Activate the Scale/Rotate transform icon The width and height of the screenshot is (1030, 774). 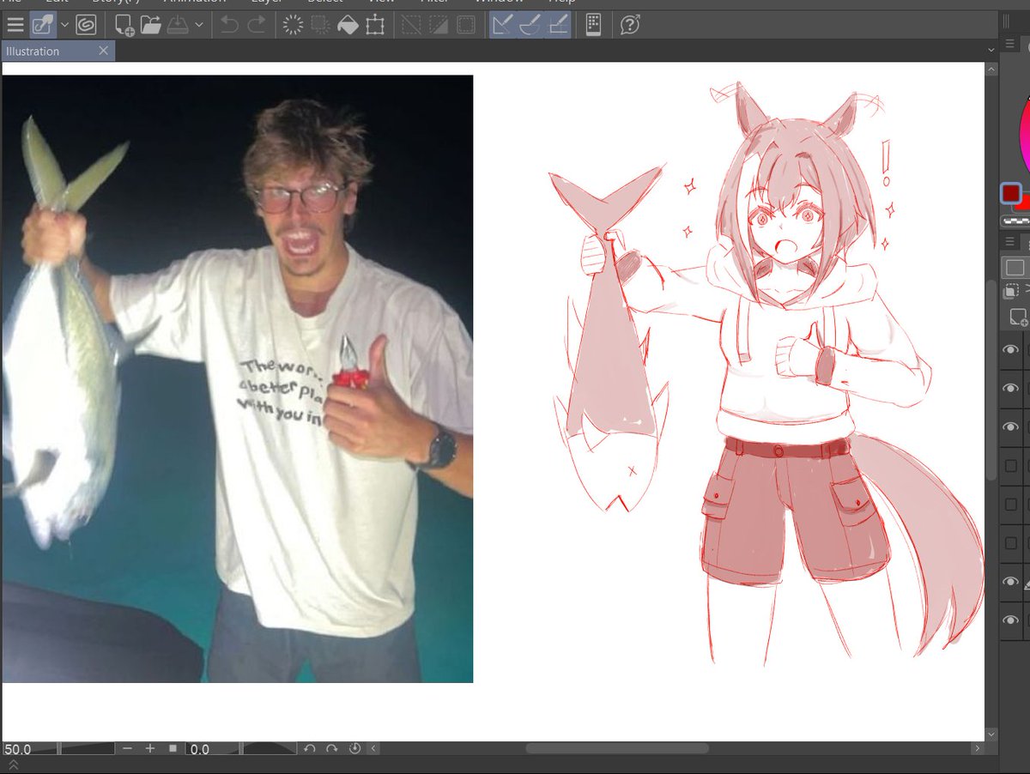tap(374, 25)
